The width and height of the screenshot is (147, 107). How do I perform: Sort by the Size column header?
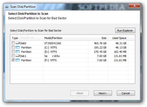pos(98,38)
